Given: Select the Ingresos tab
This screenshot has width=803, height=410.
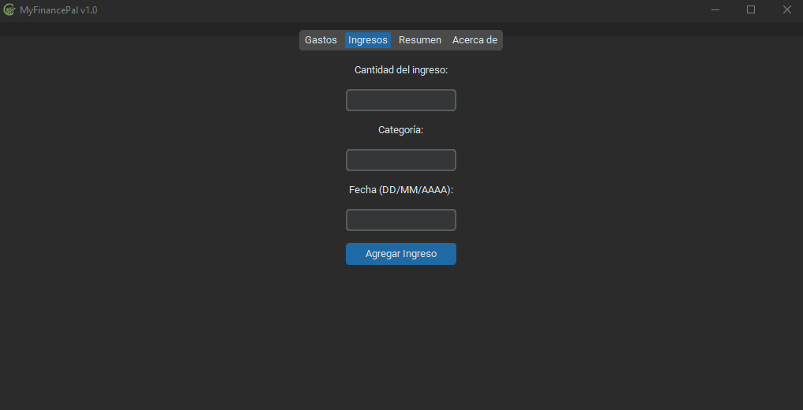Looking at the screenshot, I should pos(368,40).
